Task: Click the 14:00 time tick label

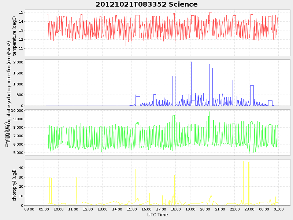Action: click(117, 209)
